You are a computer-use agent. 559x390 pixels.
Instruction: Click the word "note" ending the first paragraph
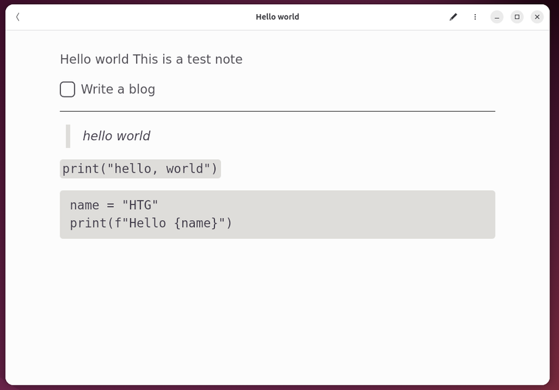point(228,60)
